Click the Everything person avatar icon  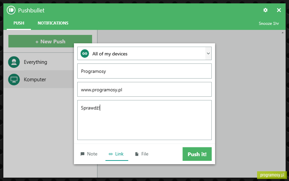pyautogui.click(x=14, y=62)
